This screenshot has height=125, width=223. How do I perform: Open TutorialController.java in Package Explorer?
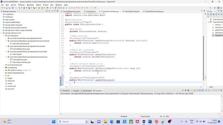pos(21,44)
